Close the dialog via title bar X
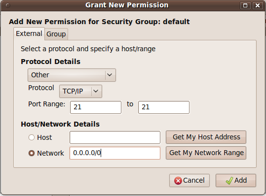266x196 pixels. pos(258,5)
